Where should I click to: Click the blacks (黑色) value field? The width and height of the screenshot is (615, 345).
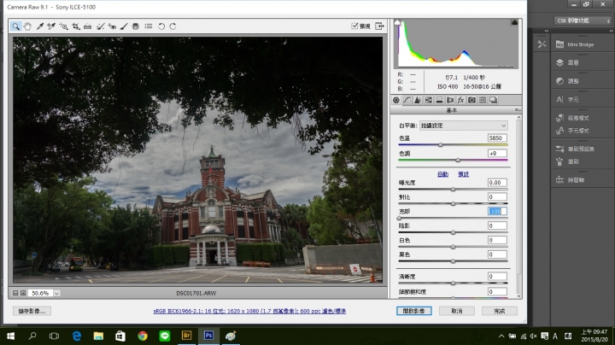click(497, 254)
